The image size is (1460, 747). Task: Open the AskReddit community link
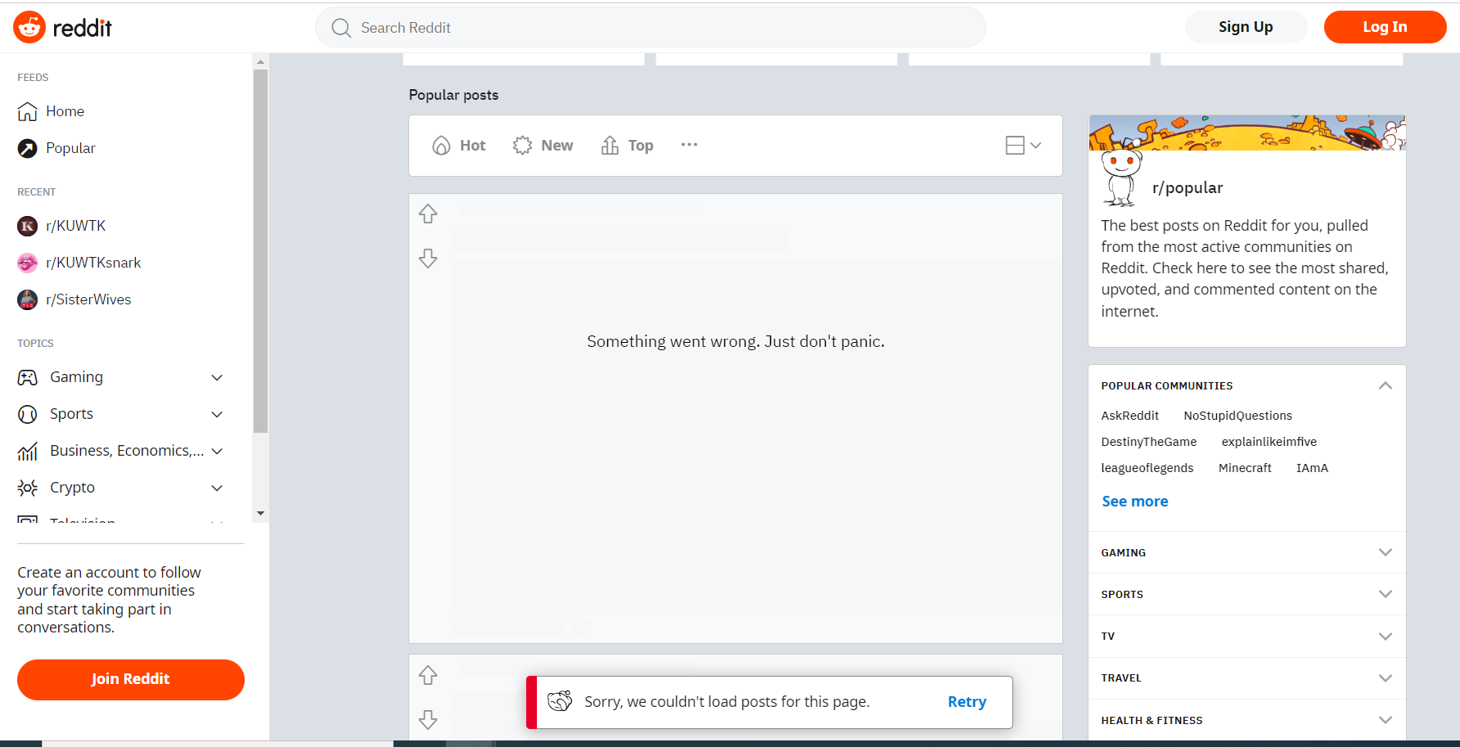(1129, 416)
